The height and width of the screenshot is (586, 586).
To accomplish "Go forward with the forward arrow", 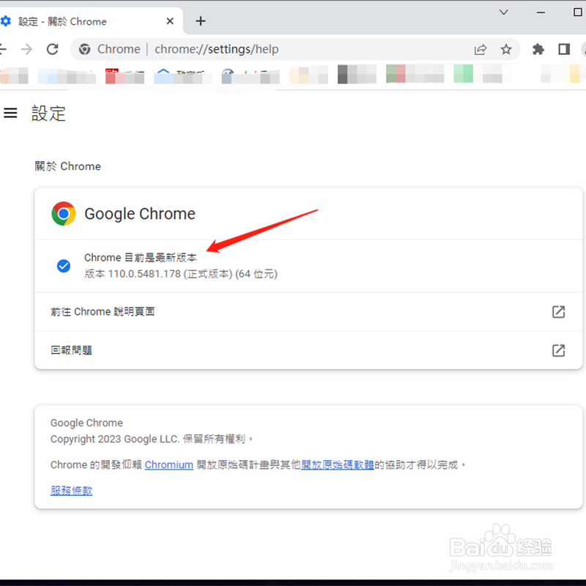I will tap(26, 49).
